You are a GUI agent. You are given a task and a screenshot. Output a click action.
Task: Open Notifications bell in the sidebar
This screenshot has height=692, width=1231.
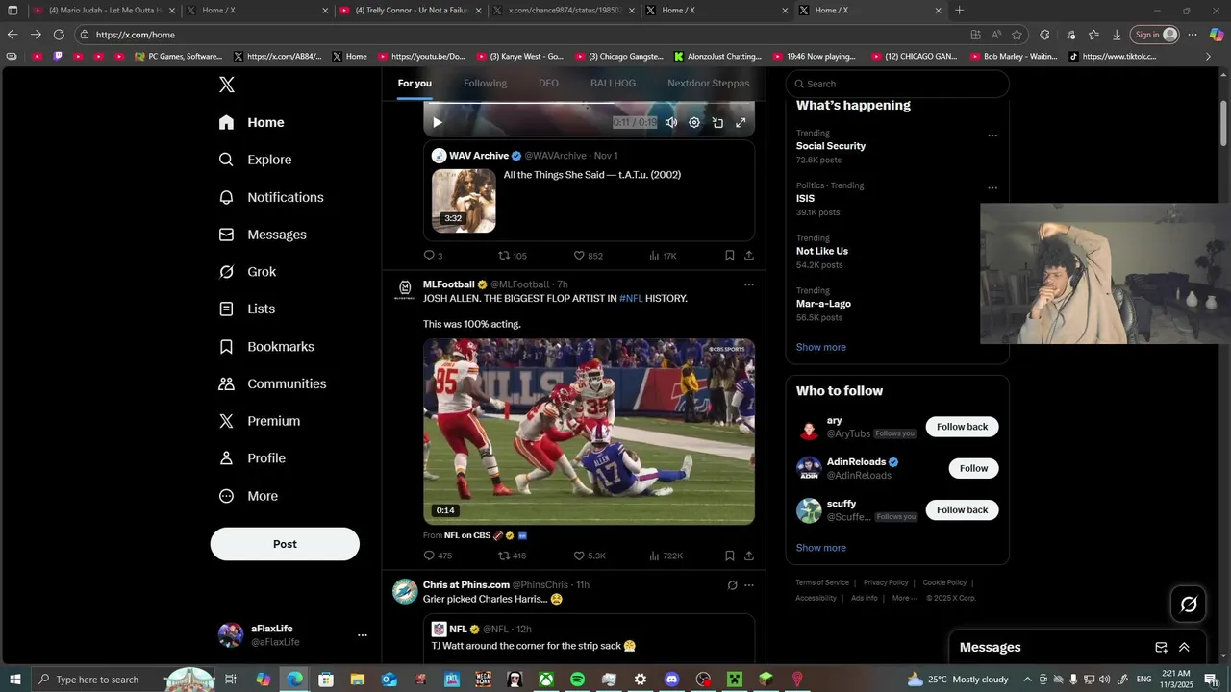(226, 197)
